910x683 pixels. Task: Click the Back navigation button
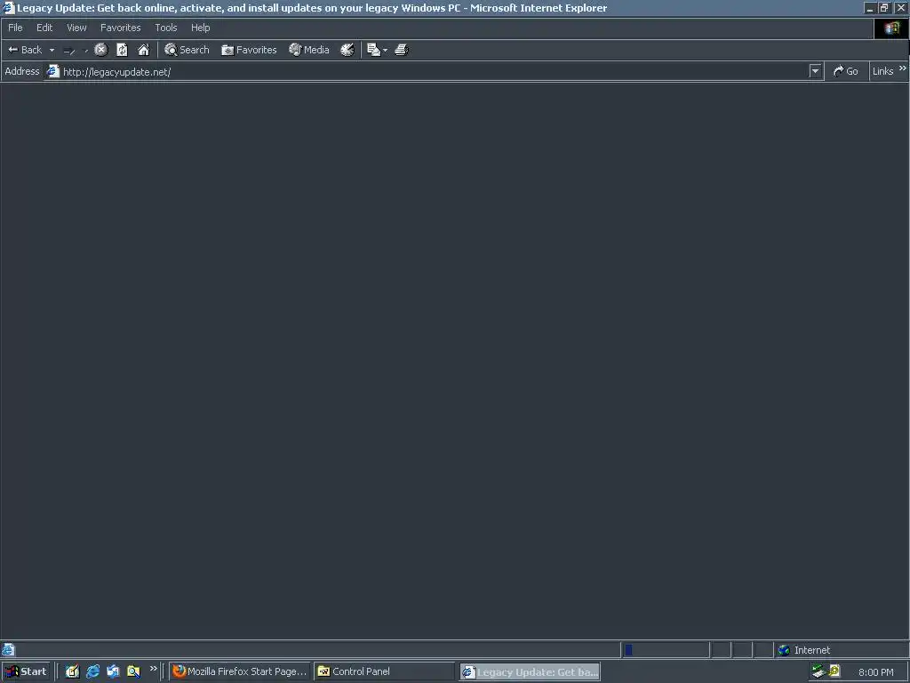click(x=24, y=50)
